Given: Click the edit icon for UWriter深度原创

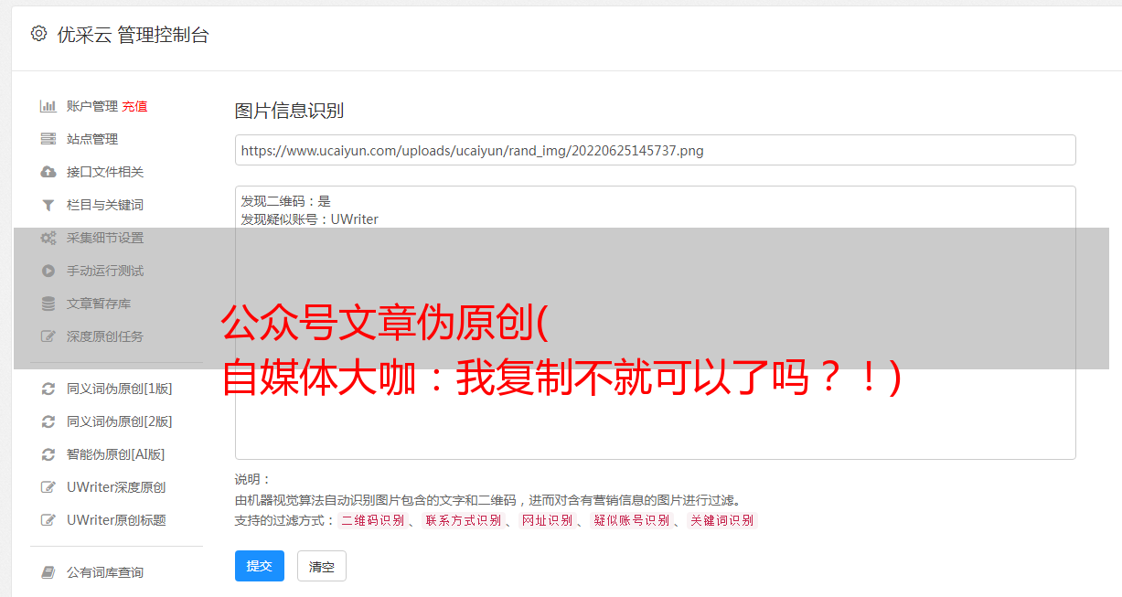Looking at the screenshot, I should pyautogui.click(x=48, y=487).
